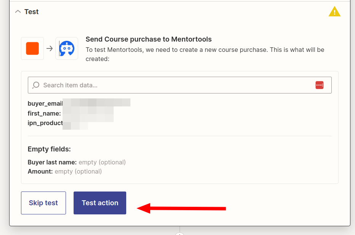This screenshot has height=235, width=355.
Task: Select the ipn_product field label
Action: click(45, 123)
